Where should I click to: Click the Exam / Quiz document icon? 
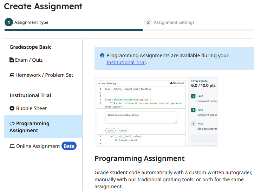click(x=12, y=60)
